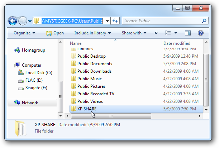Show hidden toolbar commands with chevron
The height and width of the screenshot is (148, 219).
pos(156,33)
